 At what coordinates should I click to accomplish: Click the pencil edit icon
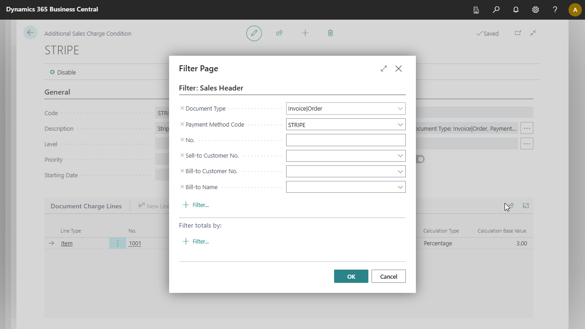point(254,33)
